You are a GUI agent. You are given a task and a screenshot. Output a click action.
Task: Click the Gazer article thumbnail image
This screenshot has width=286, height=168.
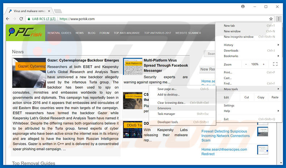(x=29, y=73)
